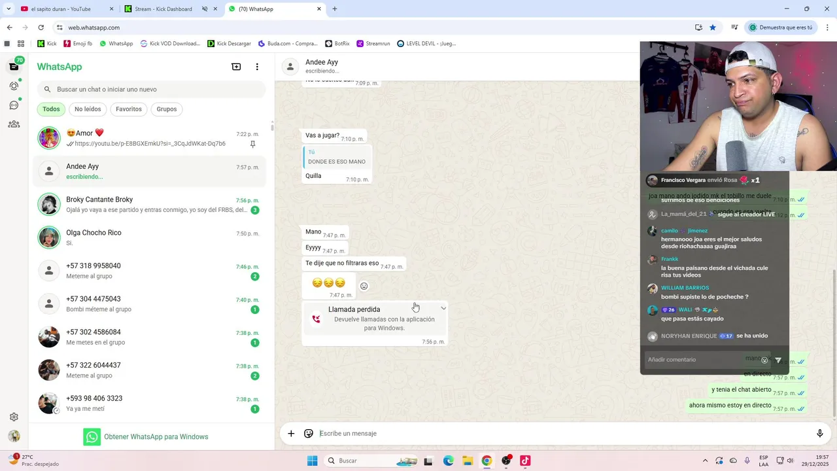
Task: Click the missed call icon
Action: [x=316, y=319]
